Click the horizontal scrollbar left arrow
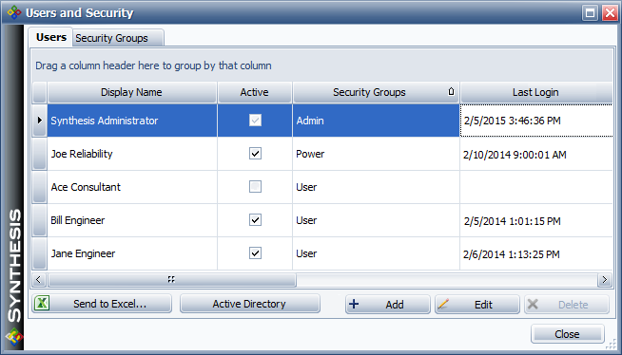 (38, 280)
